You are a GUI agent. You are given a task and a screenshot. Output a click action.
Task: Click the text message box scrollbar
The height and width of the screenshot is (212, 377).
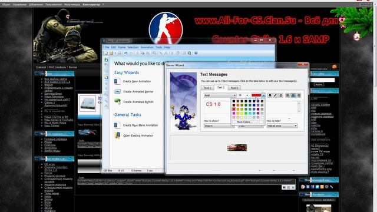(x=299, y=107)
